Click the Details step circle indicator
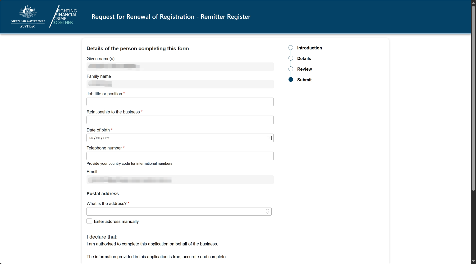This screenshot has height=264, width=476. click(291, 58)
